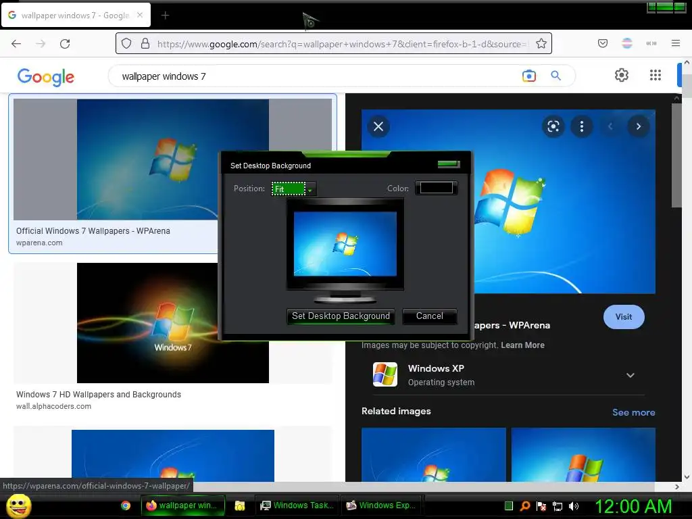This screenshot has width=692, height=519.
Task: Open Windows 7 HD Wallpapers and Backgrounds result
Action: 99,395
